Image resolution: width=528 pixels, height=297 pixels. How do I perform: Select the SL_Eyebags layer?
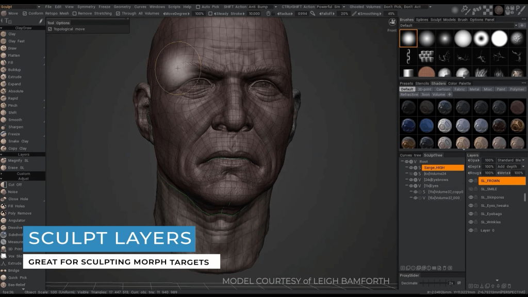click(x=491, y=214)
